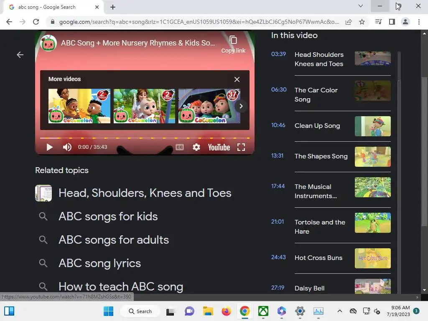Enter fullscreen video mode
The width and height of the screenshot is (428, 321).
click(x=241, y=148)
